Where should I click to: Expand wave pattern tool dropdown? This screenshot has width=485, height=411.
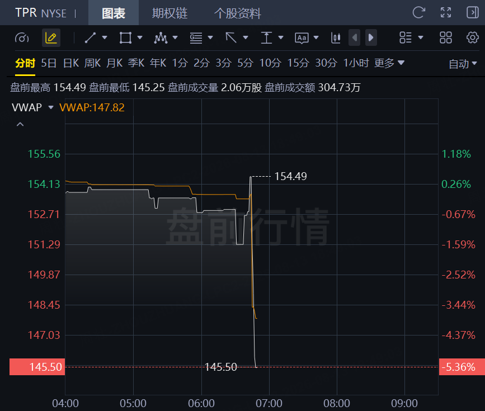point(175,37)
